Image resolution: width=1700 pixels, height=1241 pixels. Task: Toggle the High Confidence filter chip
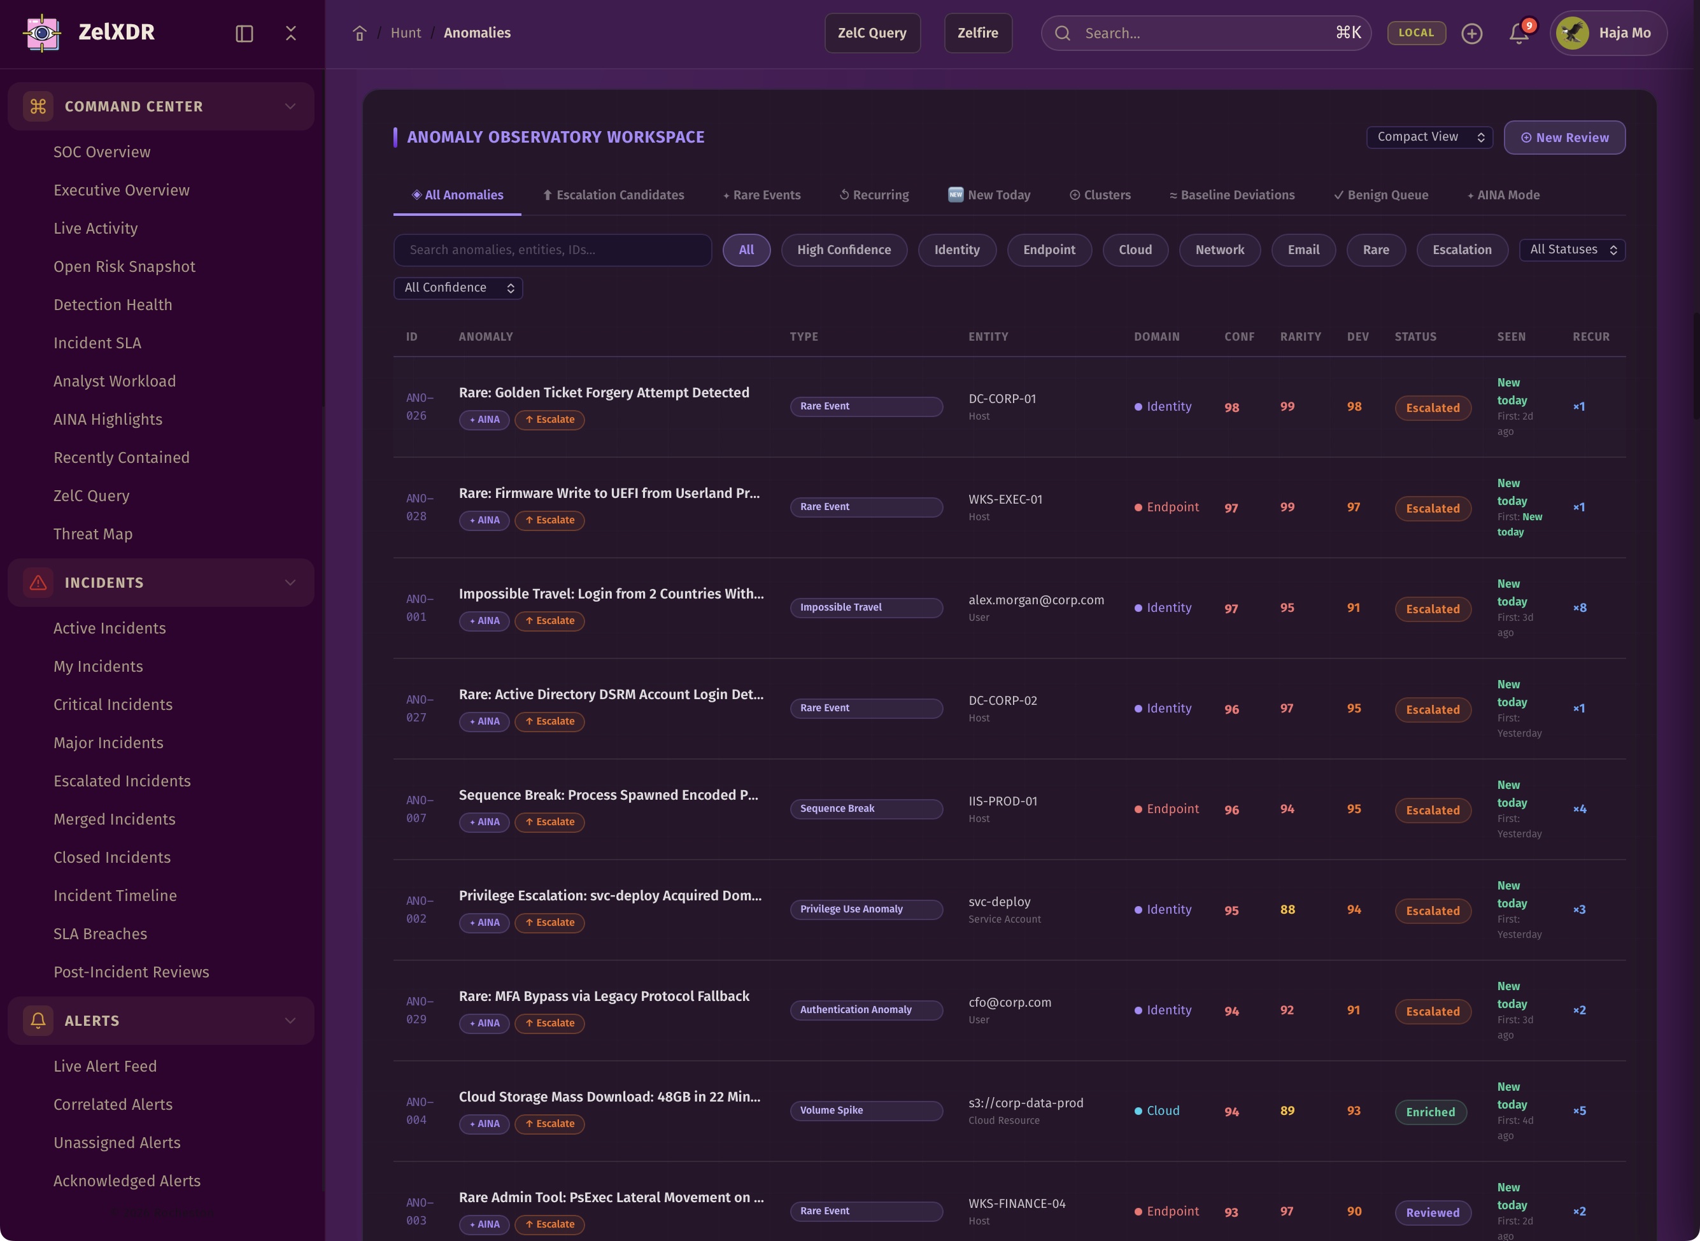click(x=844, y=250)
